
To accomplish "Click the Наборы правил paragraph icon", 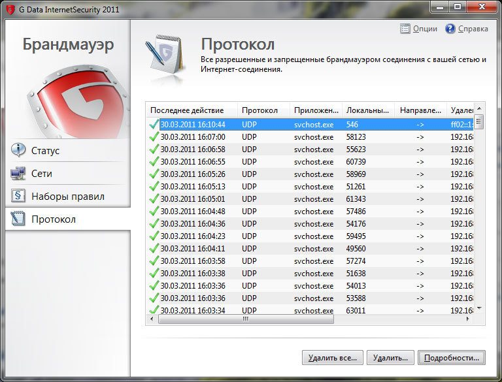I will coord(18,196).
